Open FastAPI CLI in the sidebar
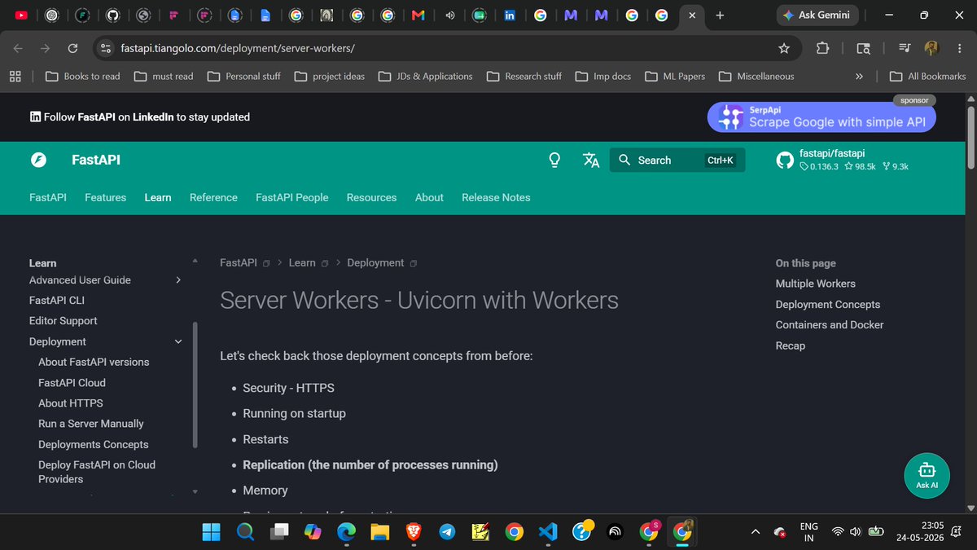 (57, 300)
